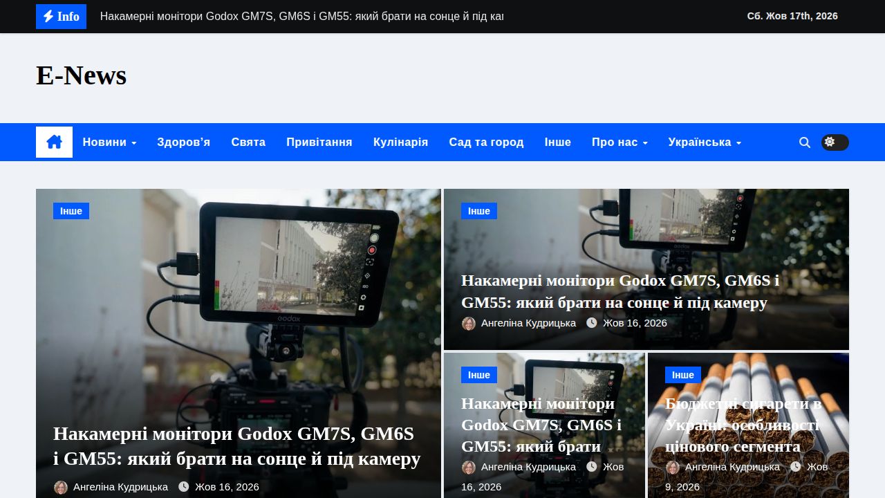Open the Свята menu item
Screen dimensions: 885x498
click(248, 142)
